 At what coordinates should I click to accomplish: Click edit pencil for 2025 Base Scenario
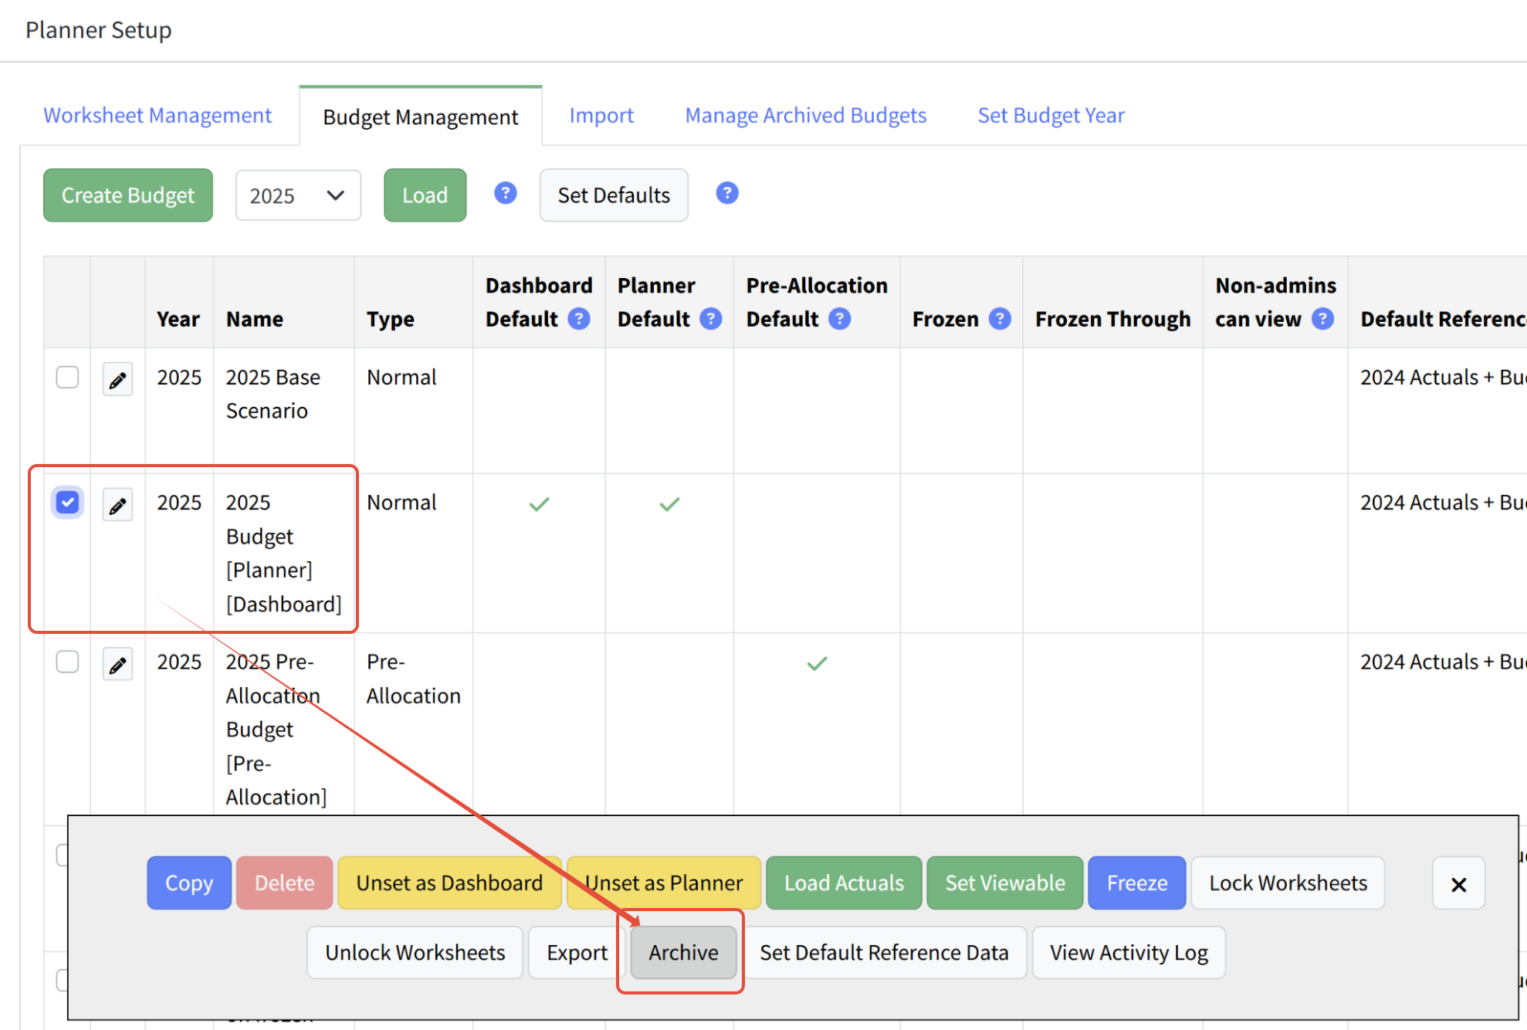[x=117, y=379]
